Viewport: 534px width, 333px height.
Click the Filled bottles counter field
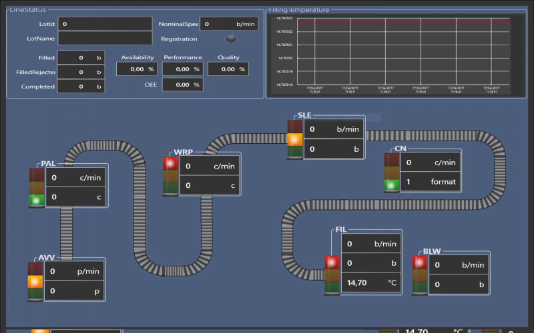tap(81, 58)
